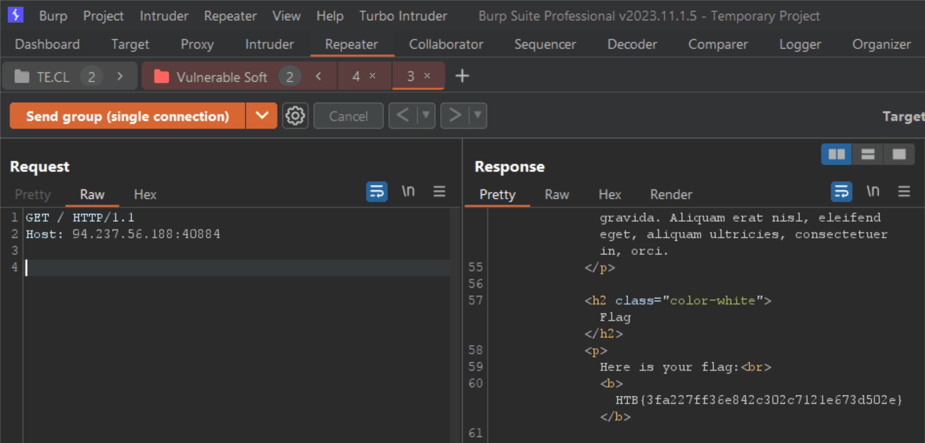The image size is (925, 443).
Task: Switch to the Proxy tab
Action: click(x=197, y=44)
